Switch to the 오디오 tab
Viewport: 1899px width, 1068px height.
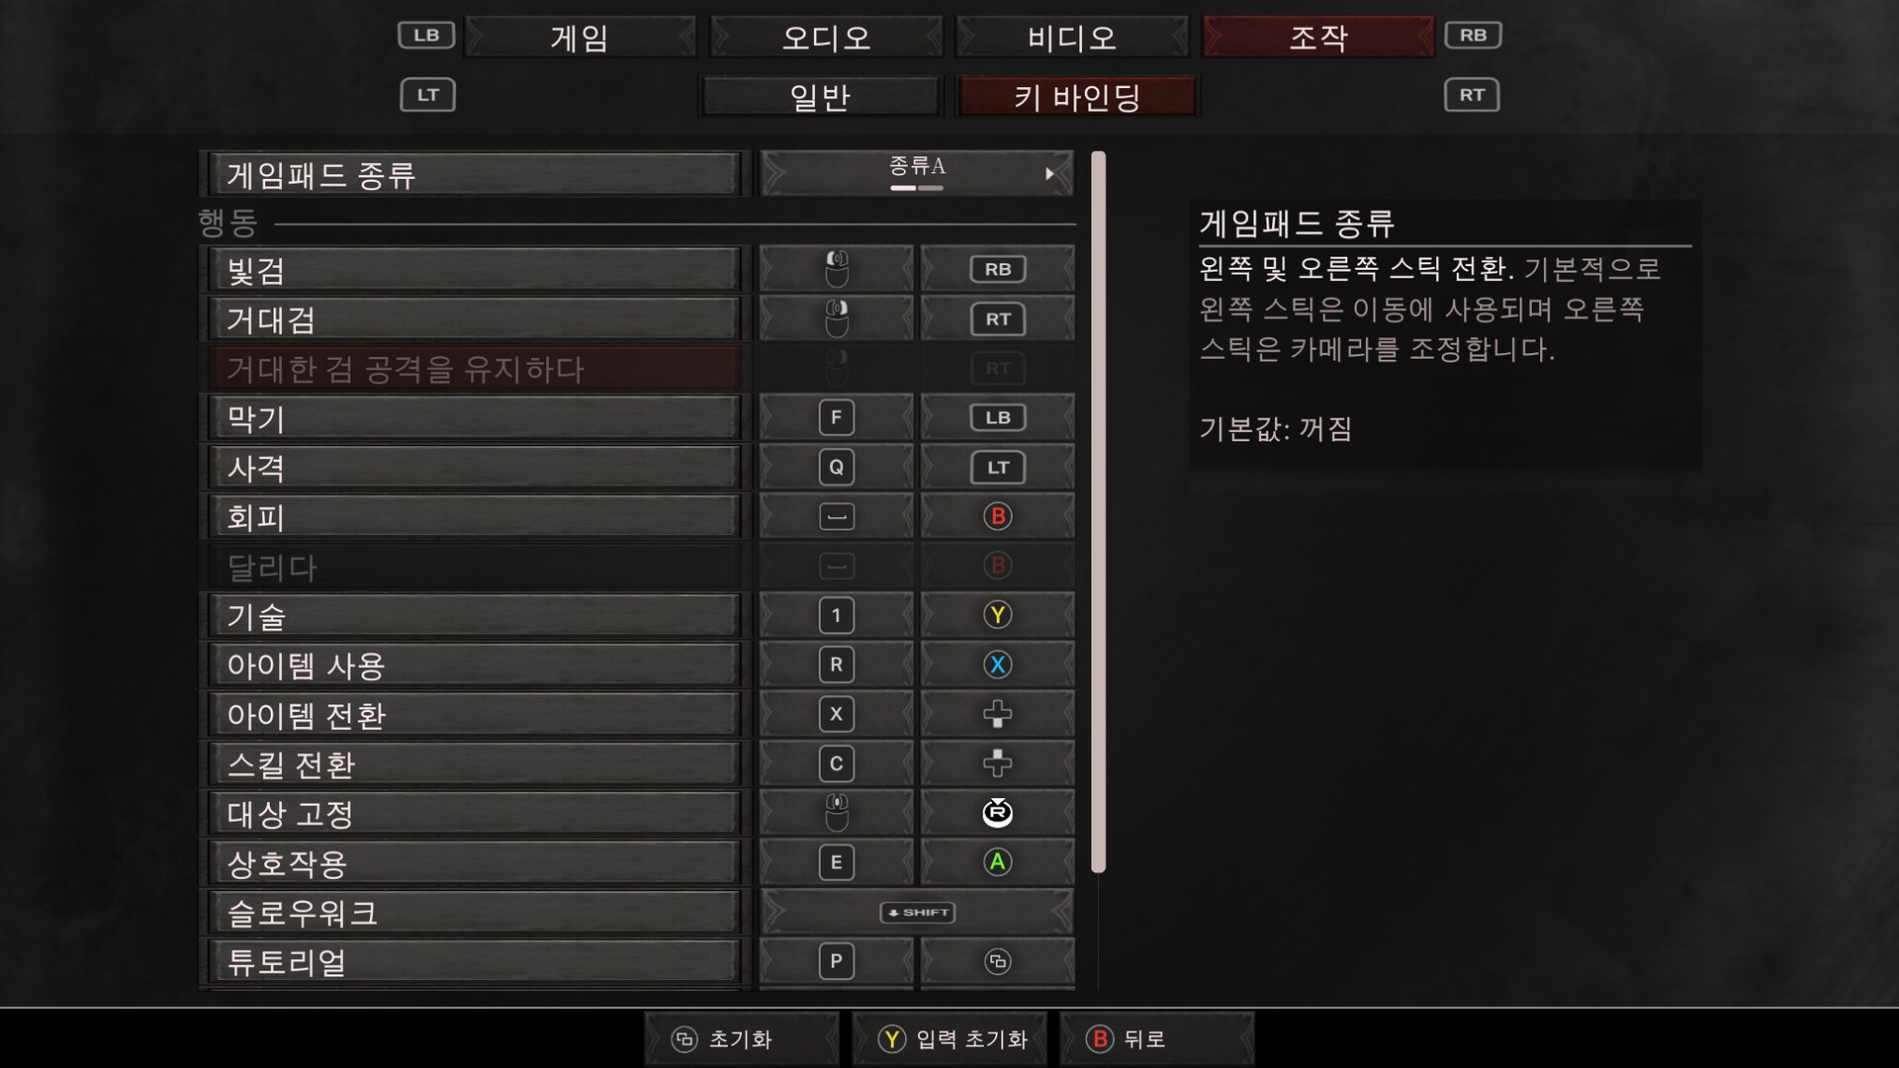[827, 38]
